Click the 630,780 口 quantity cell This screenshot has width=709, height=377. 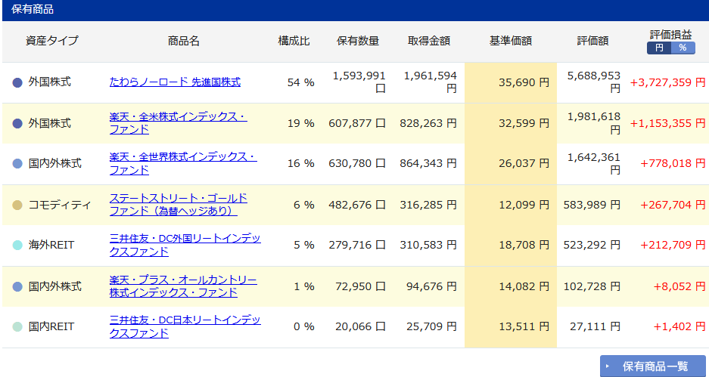[x=357, y=163]
